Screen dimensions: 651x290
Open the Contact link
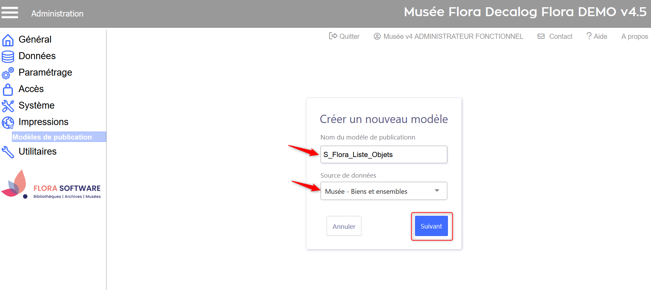point(555,36)
